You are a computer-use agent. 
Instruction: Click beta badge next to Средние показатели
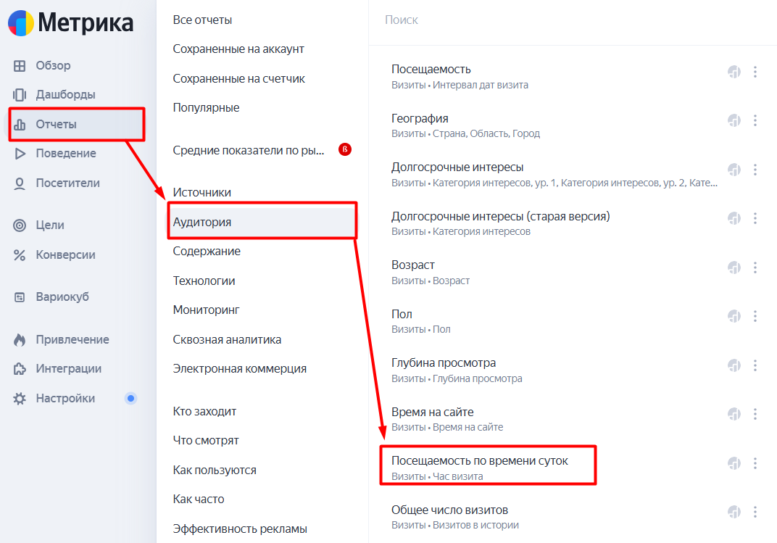pos(345,150)
